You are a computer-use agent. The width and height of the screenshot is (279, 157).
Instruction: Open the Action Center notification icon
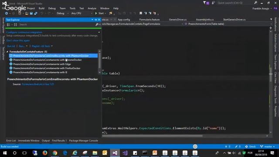[272, 153]
